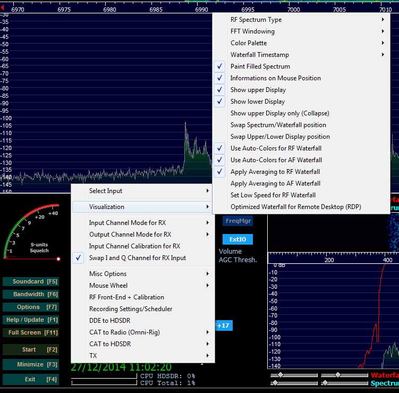Expand FFT Windowing submenu

click(x=301, y=31)
